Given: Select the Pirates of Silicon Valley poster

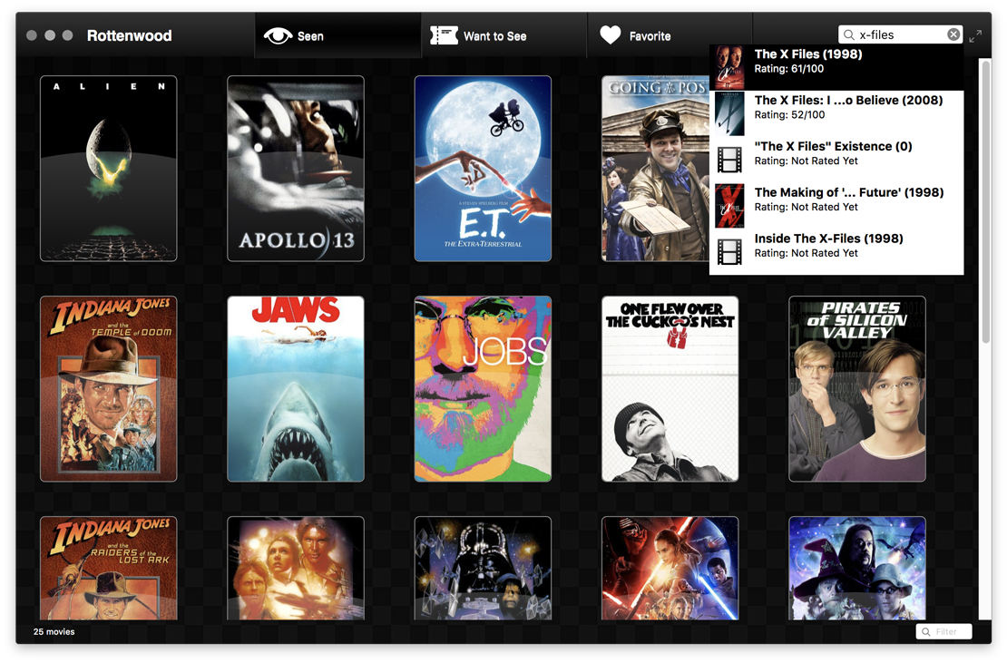Looking at the screenshot, I should tap(857, 389).
